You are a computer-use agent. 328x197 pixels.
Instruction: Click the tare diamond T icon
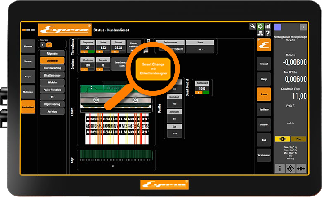(290, 168)
